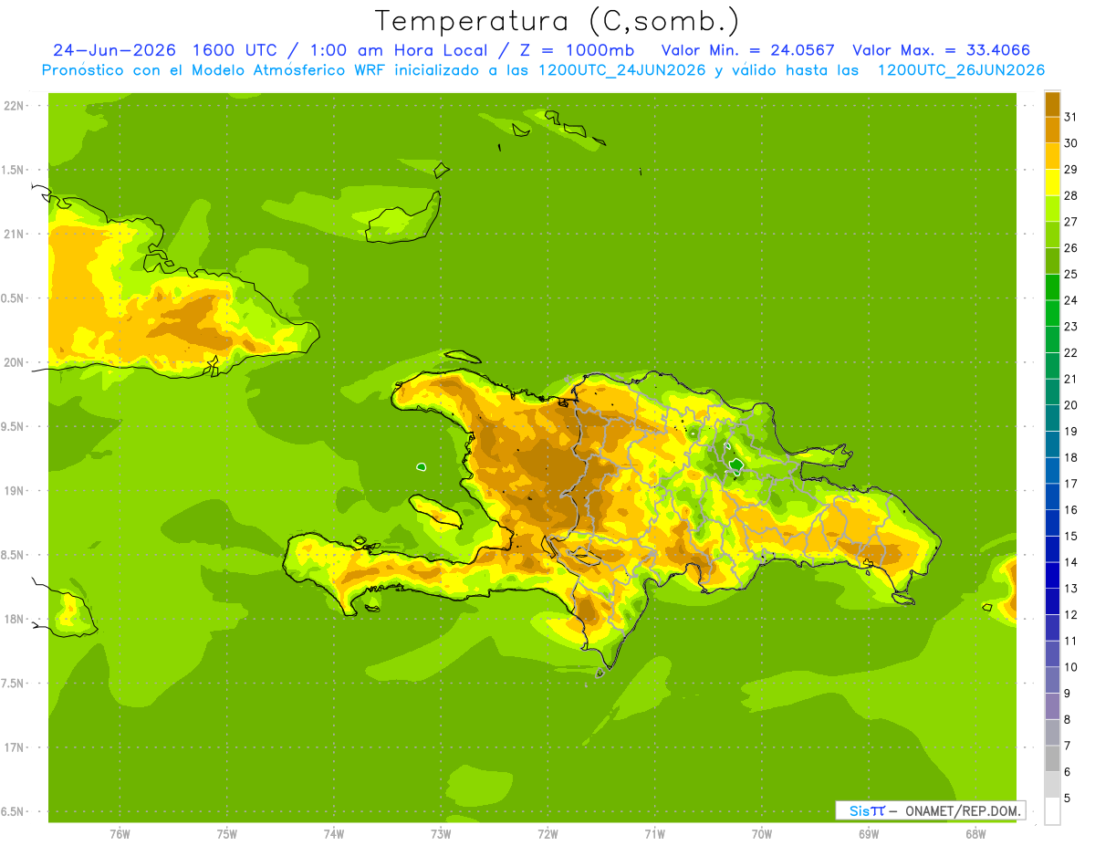
Task: Click the colorbar scale number 5
Action: (x=1069, y=799)
